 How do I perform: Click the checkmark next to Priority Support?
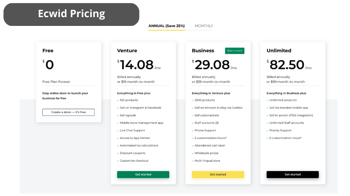pyautogui.click(x=267, y=131)
